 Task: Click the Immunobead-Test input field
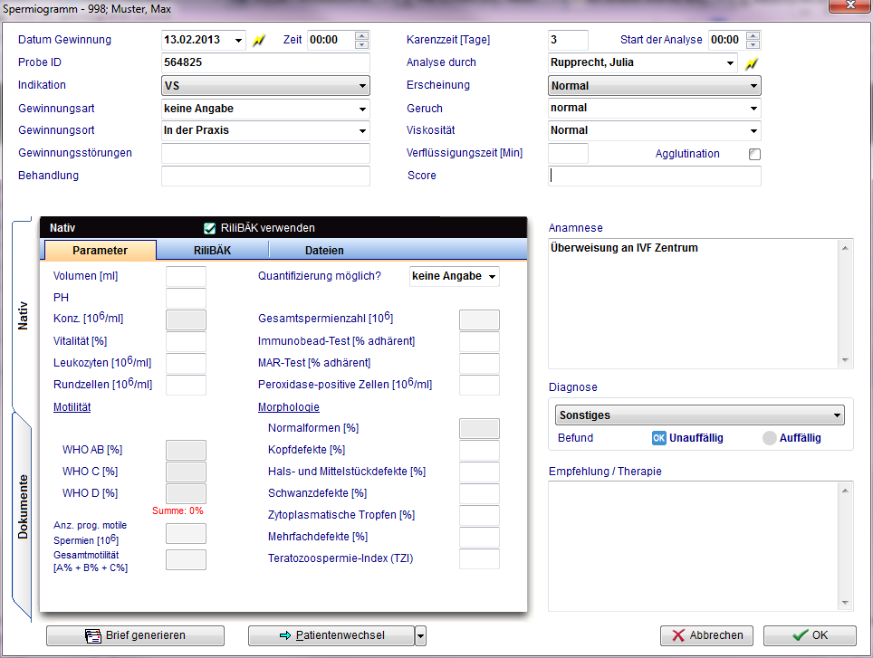point(479,341)
